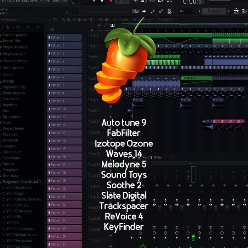This screenshot has width=248, height=248.
Task: Select Pattern 10 in the picker
Action: coord(64,109)
